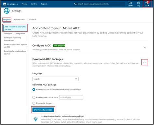The height and width of the screenshot is (125, 154).
Task: Open the Me profile menu
Action: (147, 4)
